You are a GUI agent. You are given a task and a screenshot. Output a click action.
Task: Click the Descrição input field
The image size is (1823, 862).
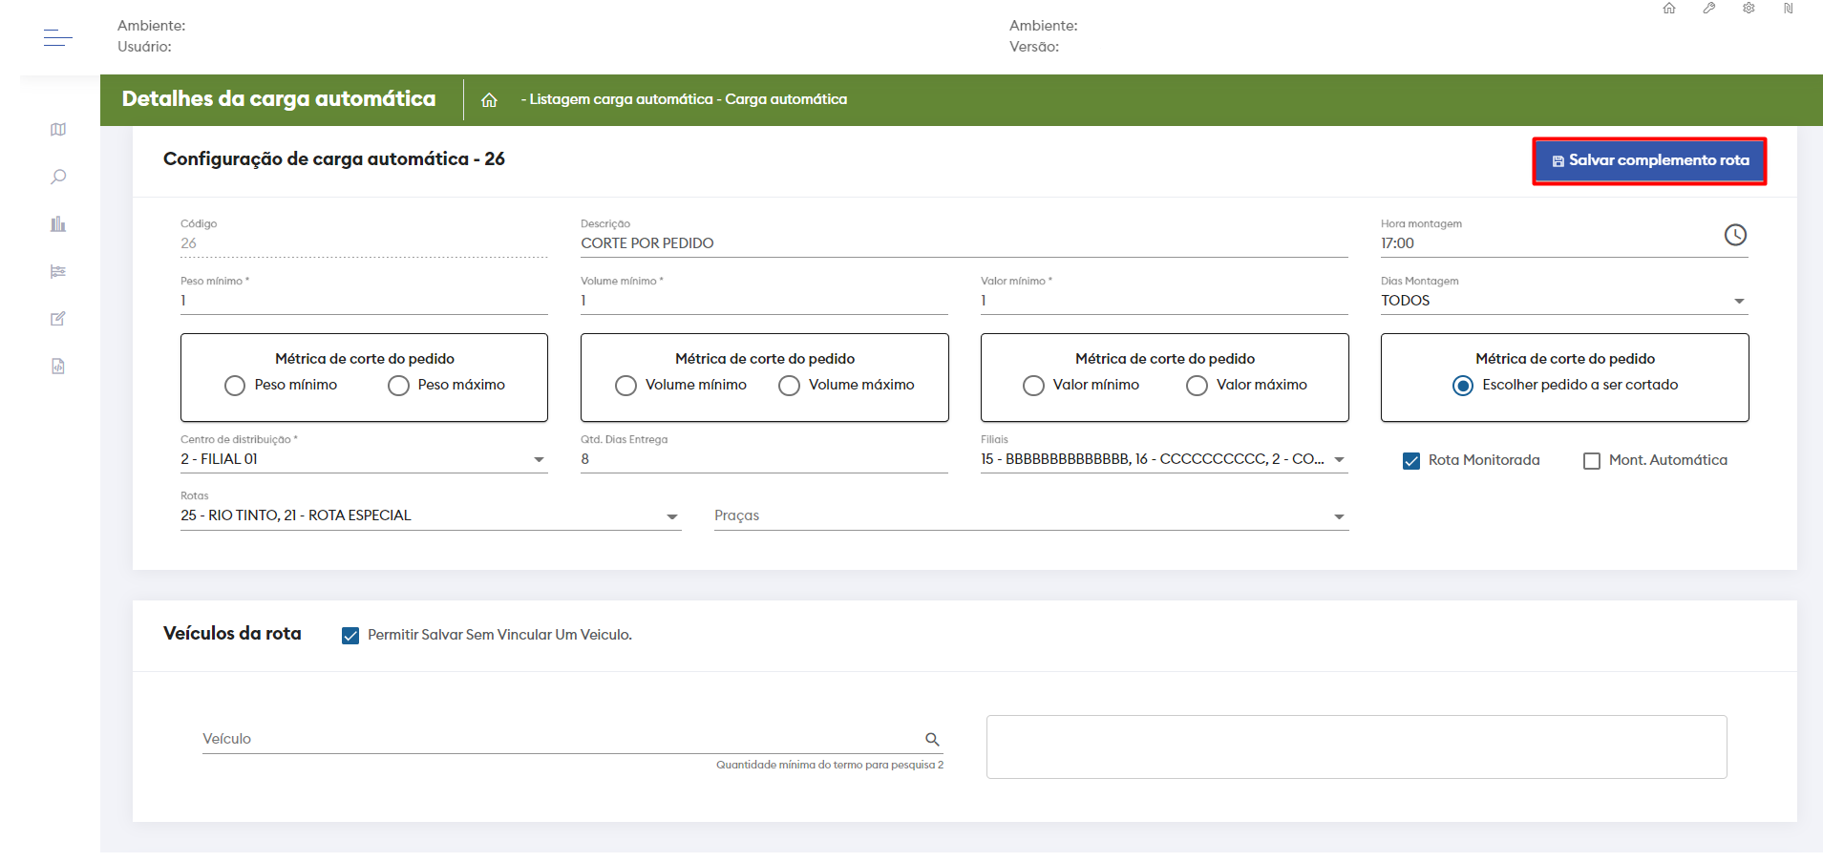point(963,243)
